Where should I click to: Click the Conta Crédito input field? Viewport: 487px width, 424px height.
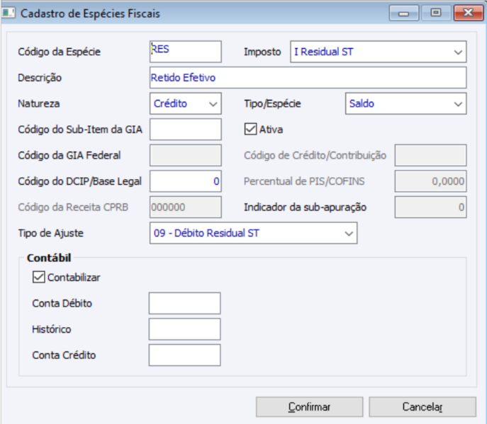coord(184,355)
